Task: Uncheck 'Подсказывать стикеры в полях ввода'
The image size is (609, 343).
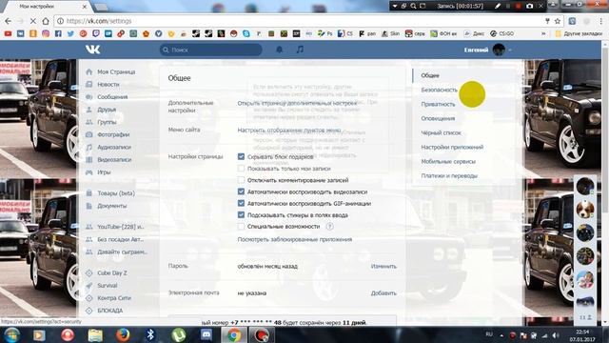Action: [x=241, y=214]
